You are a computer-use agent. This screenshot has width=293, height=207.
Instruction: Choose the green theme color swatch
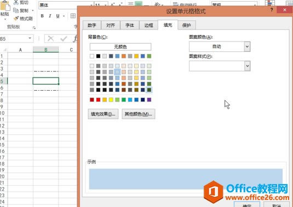[x=149, y=56]
